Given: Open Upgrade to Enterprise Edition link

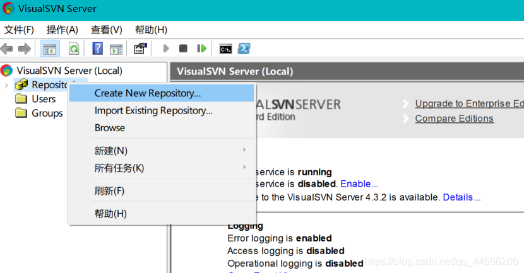Looking at the screenshot, I should pos(470,103).
